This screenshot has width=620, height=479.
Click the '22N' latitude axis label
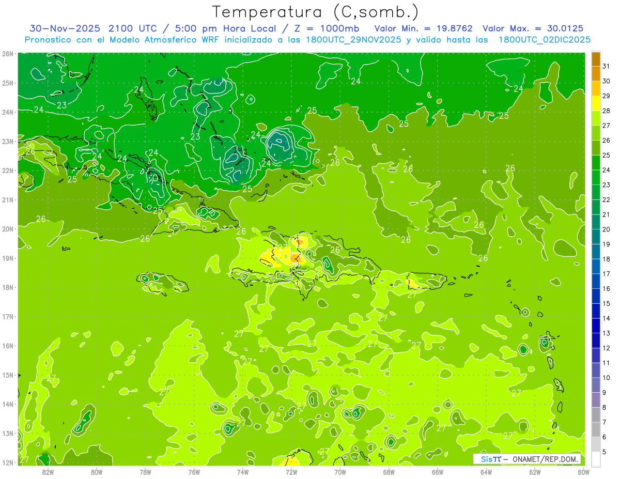[8, 171]
